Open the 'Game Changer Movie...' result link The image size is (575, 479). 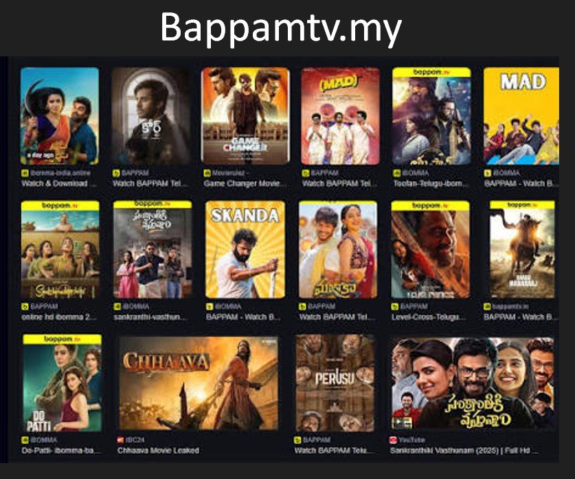coord(245,183)
